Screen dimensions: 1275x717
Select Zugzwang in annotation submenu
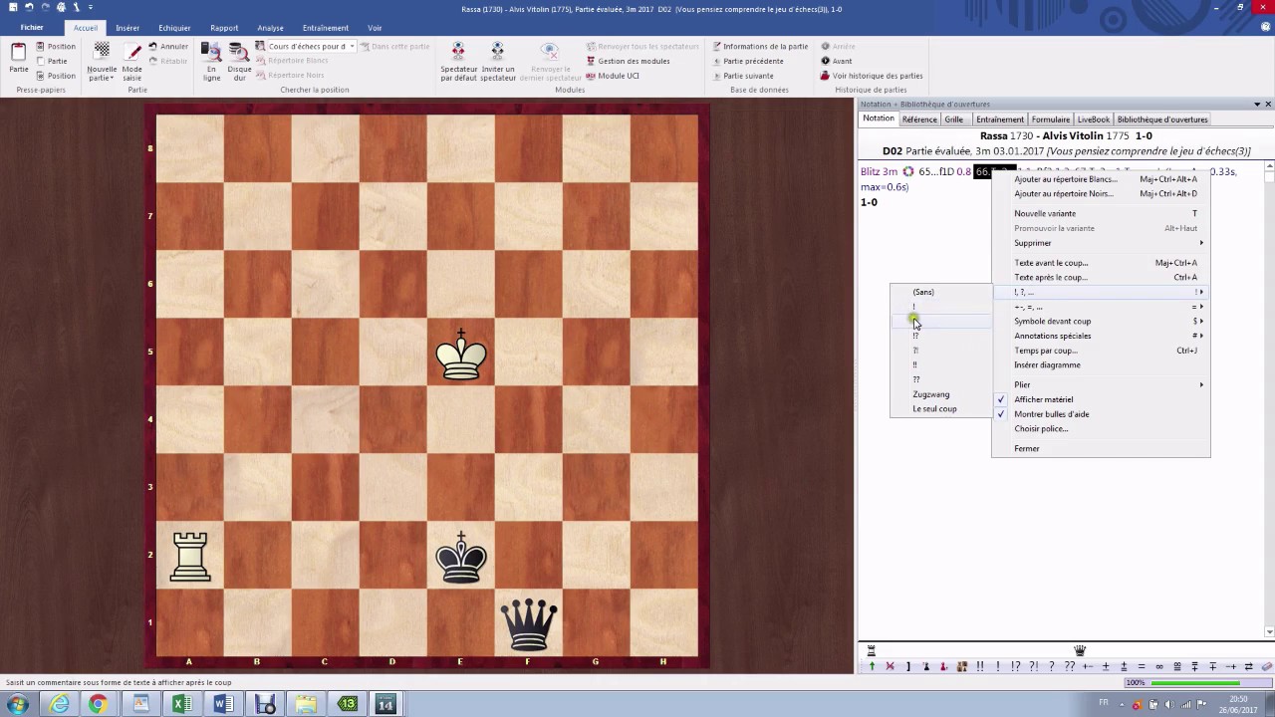click(x=940, y=394)
